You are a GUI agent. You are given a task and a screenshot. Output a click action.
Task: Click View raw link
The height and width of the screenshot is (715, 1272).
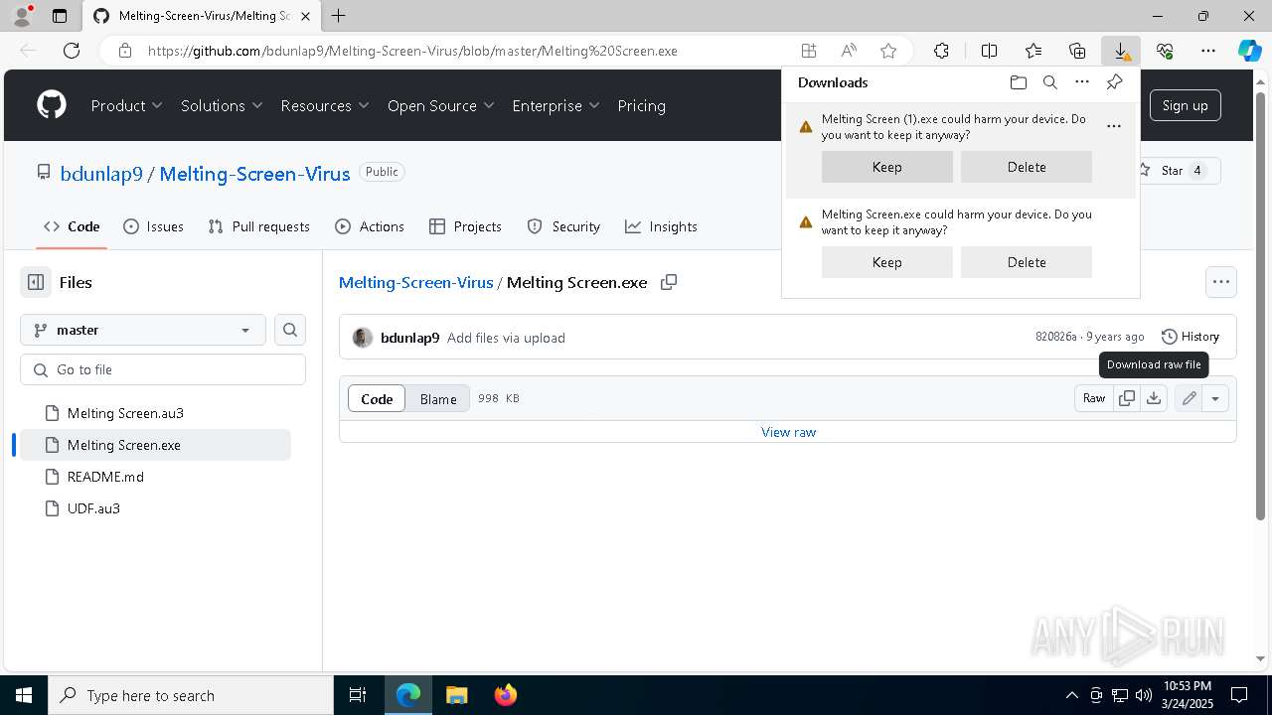(x=789, y=432)
